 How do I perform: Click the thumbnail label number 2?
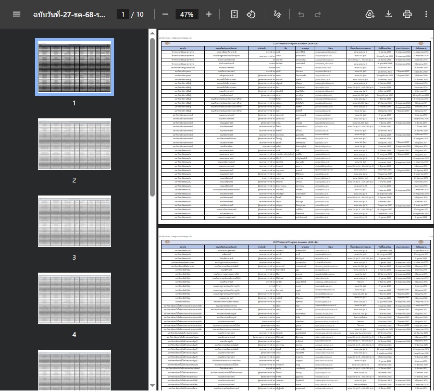[74, 180]
